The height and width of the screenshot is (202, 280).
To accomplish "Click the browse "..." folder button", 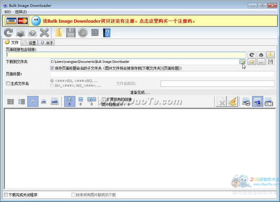I will pyautogui.click(x=261, y=62).
